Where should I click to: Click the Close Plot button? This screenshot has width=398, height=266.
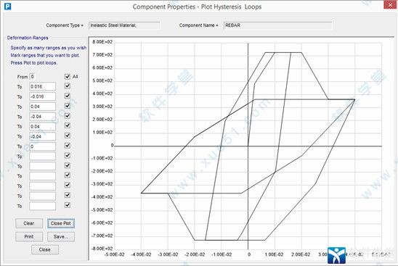click(x=61, y=223)
